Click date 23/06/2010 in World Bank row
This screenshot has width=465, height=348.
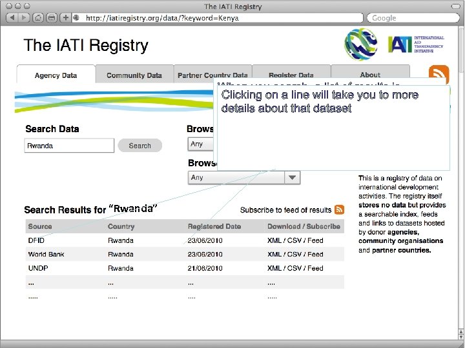tap(205, 254)
